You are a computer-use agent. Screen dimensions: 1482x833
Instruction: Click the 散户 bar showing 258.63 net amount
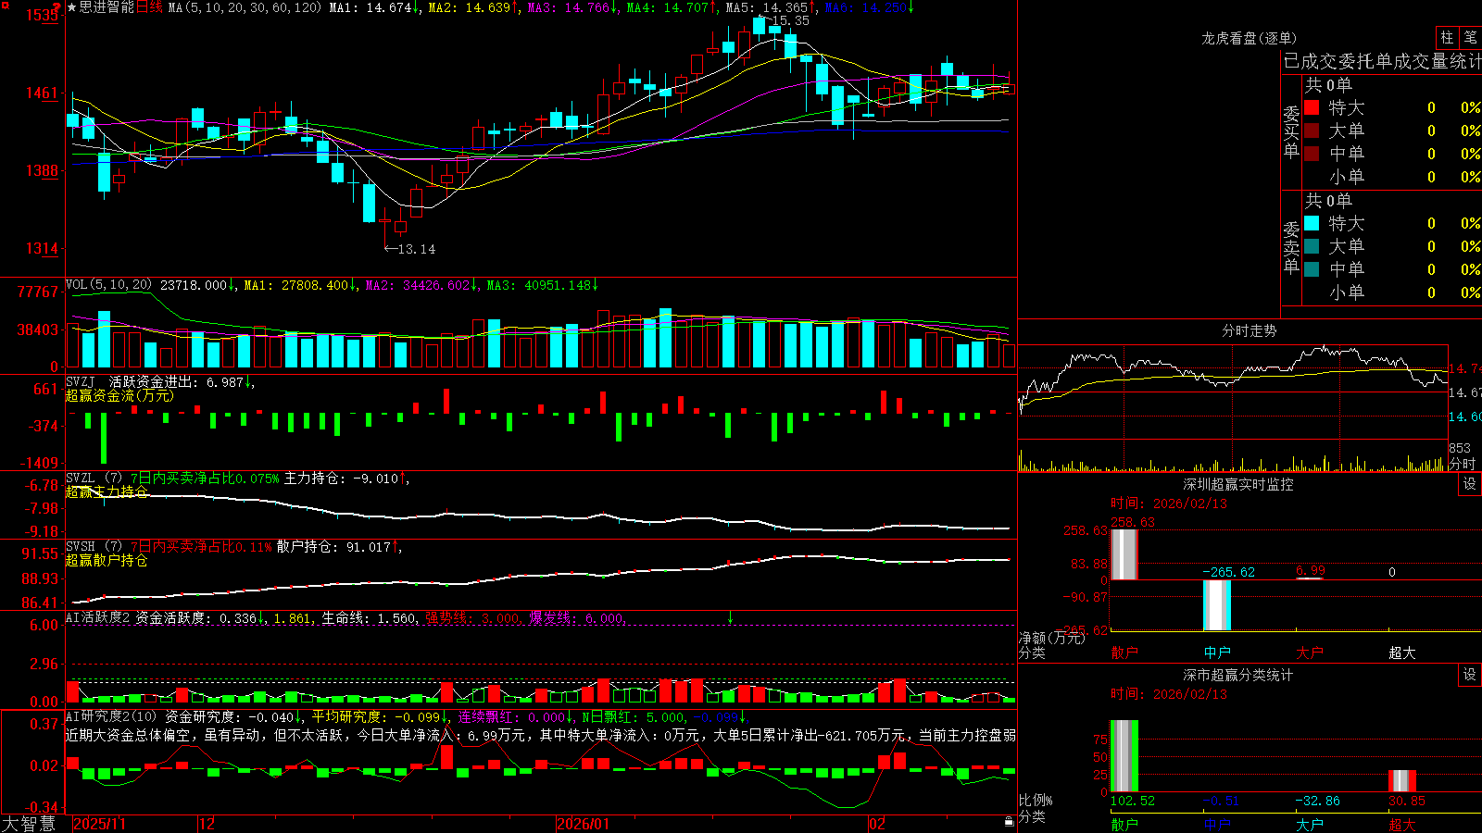[1124, 554]
